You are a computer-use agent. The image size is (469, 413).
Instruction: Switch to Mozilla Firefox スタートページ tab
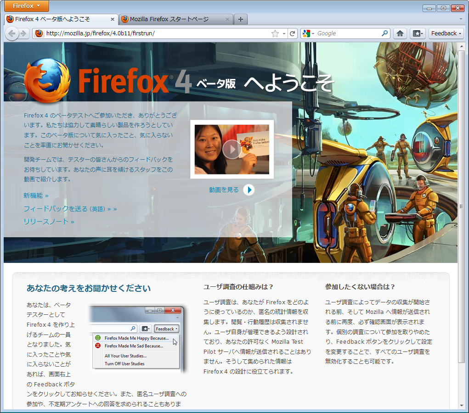[176, 19]
